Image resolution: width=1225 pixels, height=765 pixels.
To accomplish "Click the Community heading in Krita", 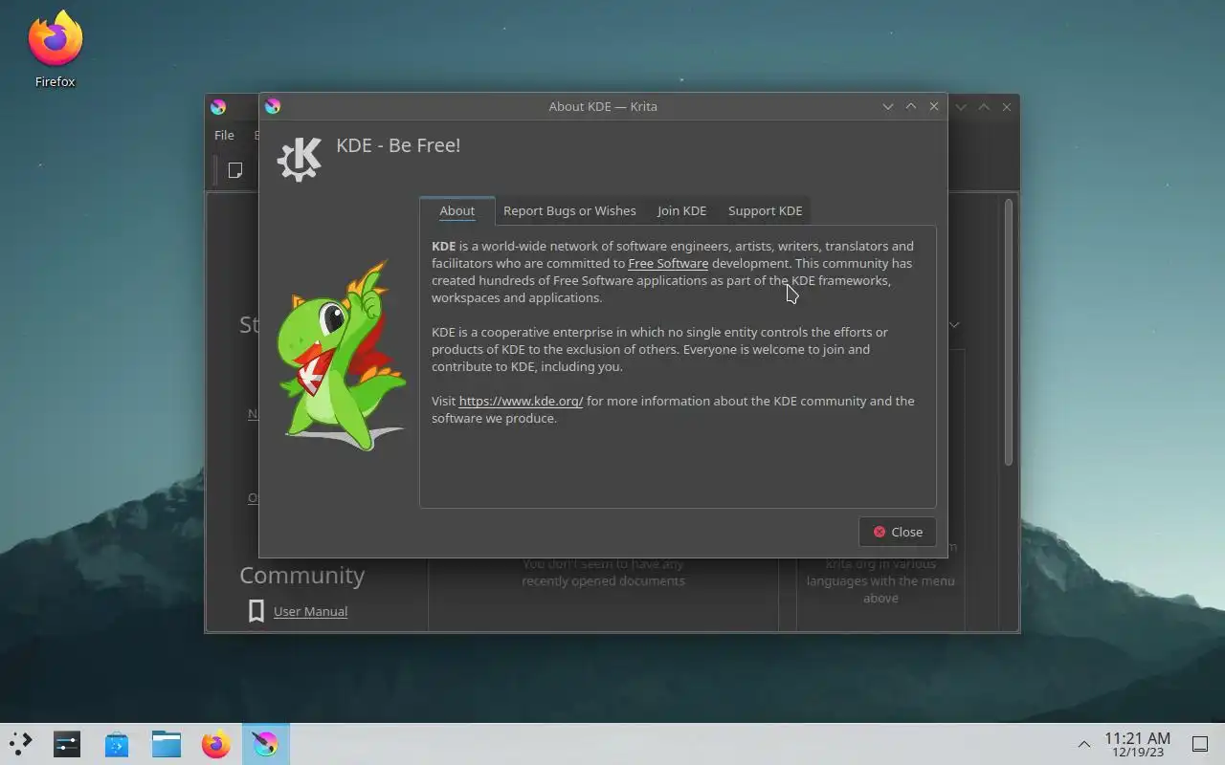I will [x=301, y=575].
